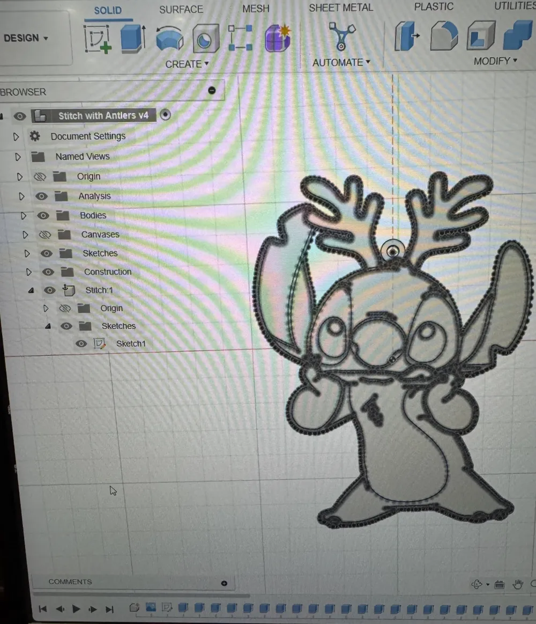Viewport: 536px width, 624px height.
Task: Select the Extrude tool icon
Action: click(x=132, y=39)
